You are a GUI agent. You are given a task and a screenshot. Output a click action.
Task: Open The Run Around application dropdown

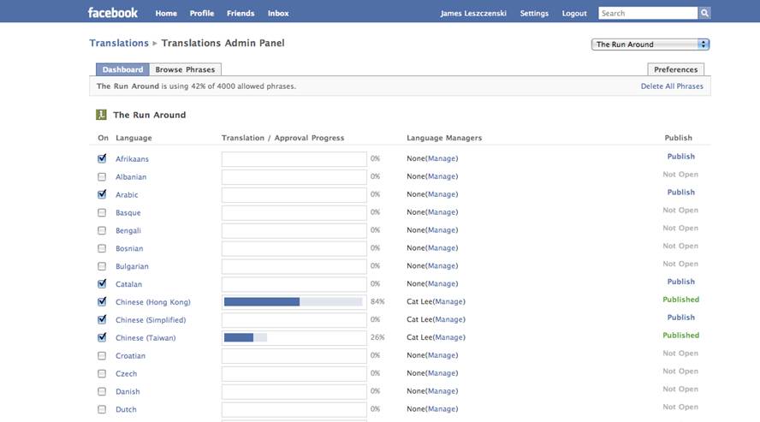pos(650,45)
